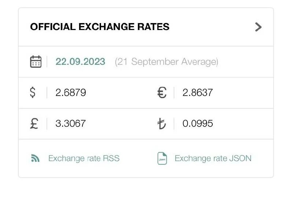Viewport: 293px width, 197px height.
Task: Open the Exchange rate JSON link
Action: [x=213, y=158]
